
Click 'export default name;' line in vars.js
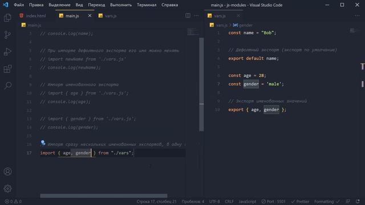pyautogui.click(x=253, y=58)
